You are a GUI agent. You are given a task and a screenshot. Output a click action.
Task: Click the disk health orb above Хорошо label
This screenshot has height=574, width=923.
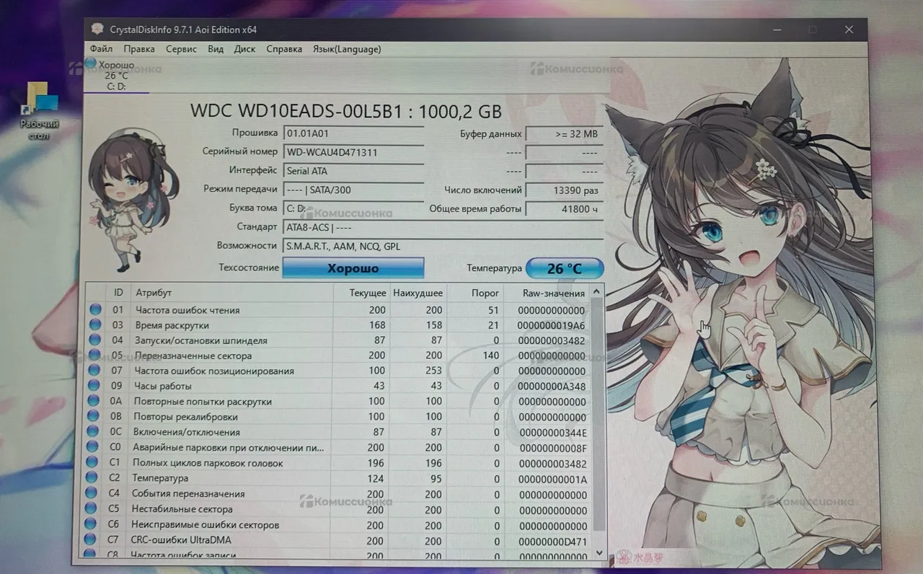click(x=90, y=63)
